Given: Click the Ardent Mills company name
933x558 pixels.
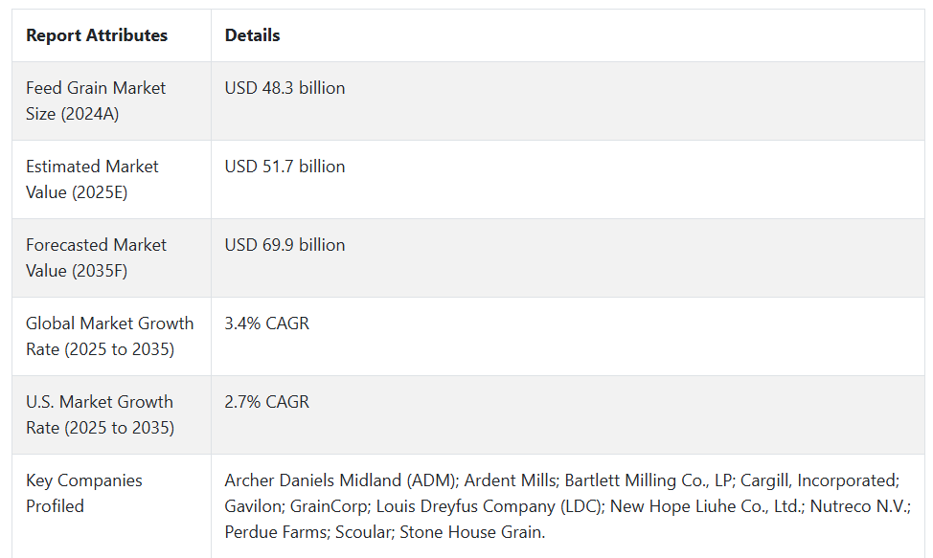Looking at the screenshot, I should pyautogui.click(x=510, y=480).
